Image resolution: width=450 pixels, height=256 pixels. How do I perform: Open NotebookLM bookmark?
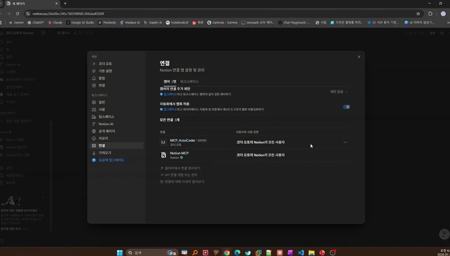click(x=177, y=22)
